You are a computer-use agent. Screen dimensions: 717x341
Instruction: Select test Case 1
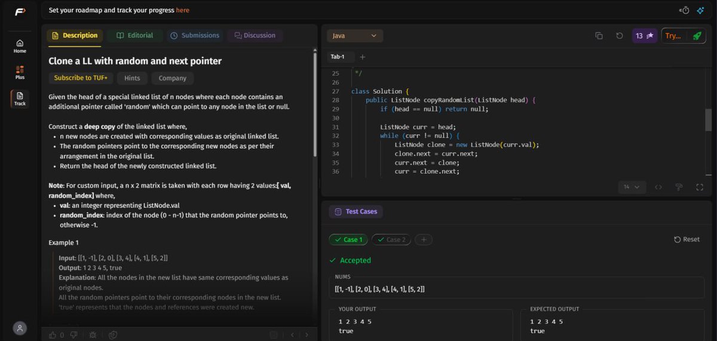pyautogui.click(x=348, y=239)
